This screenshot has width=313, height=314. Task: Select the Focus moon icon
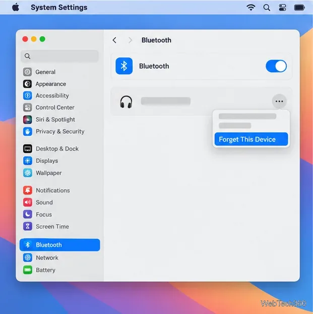pos(27,214)
